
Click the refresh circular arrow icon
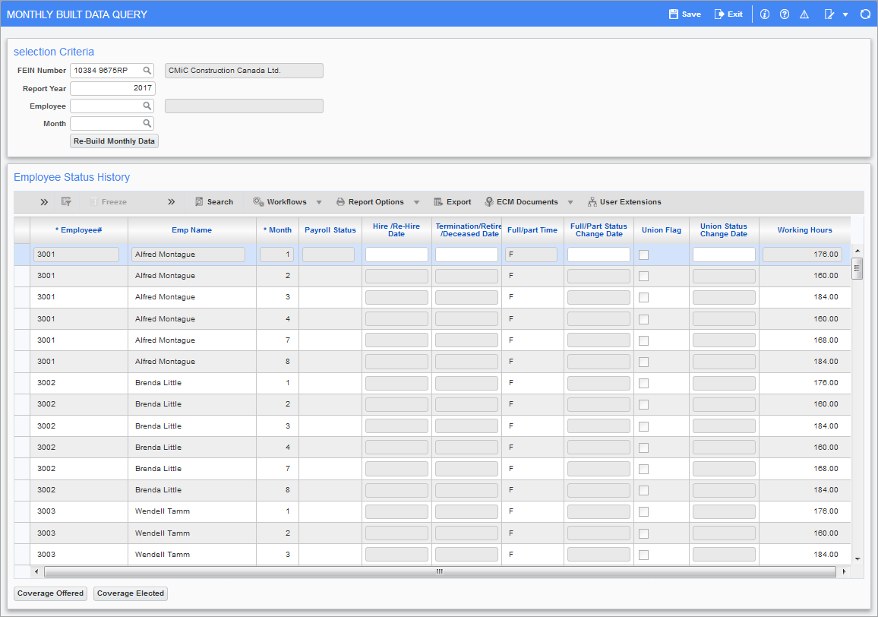click(x=865, y=14)
